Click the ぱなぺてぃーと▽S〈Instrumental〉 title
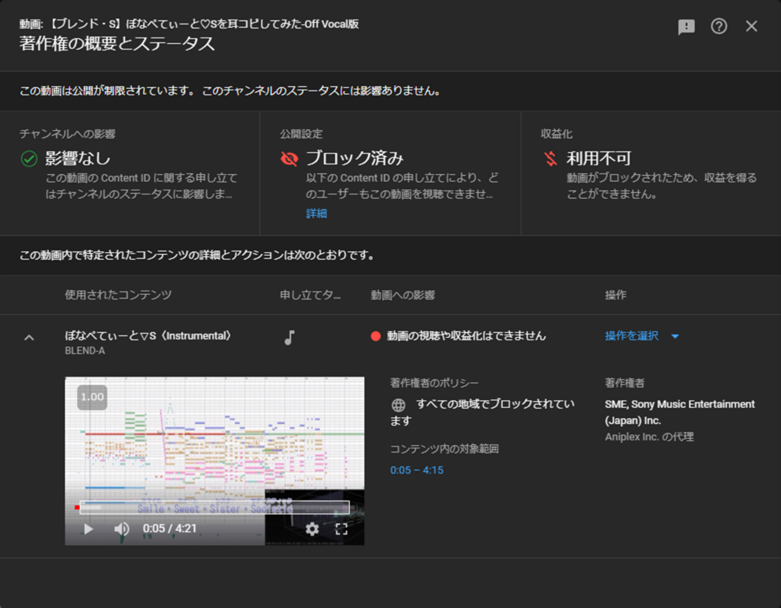781x608 pixels. (148, 336)
